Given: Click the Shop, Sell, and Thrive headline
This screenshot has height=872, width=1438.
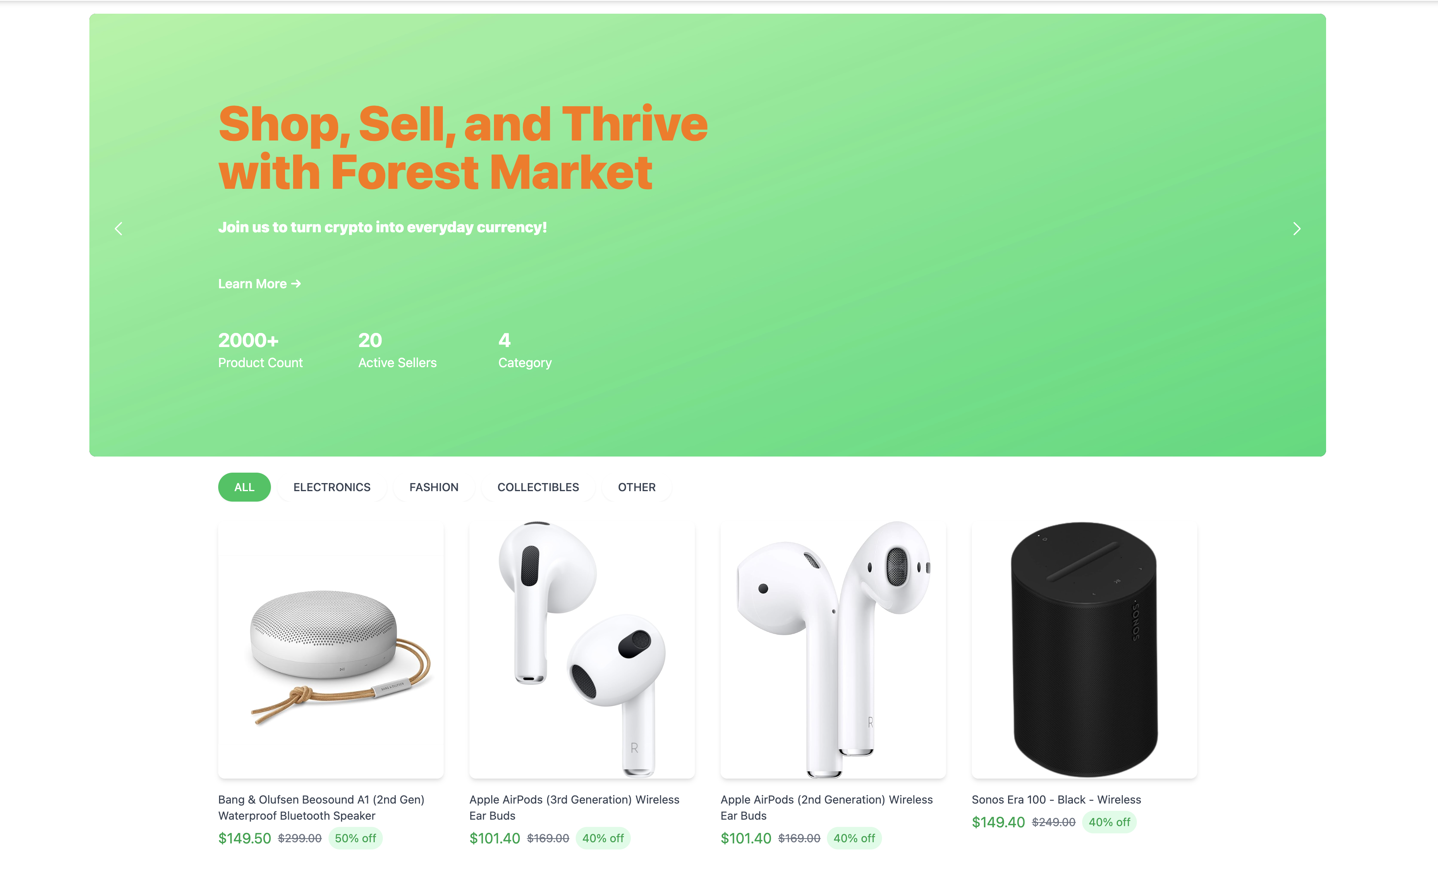Looking at the screenshot, I should [x=463, y=148].
